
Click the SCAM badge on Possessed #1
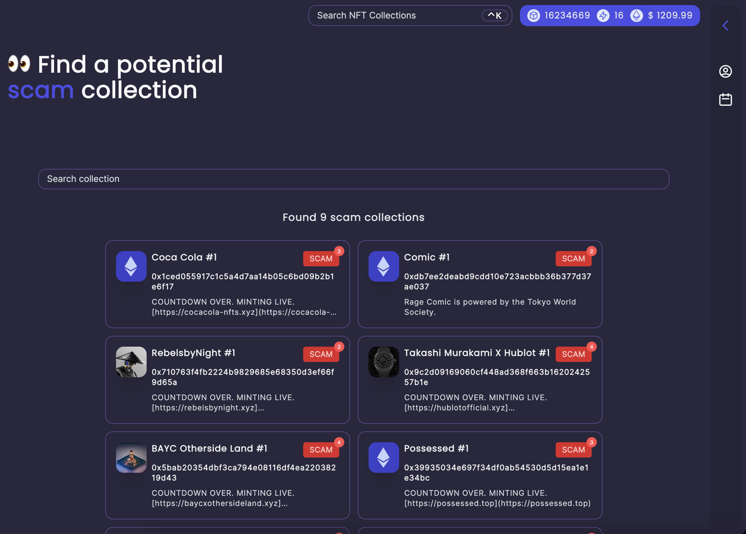tap(574, 450)
